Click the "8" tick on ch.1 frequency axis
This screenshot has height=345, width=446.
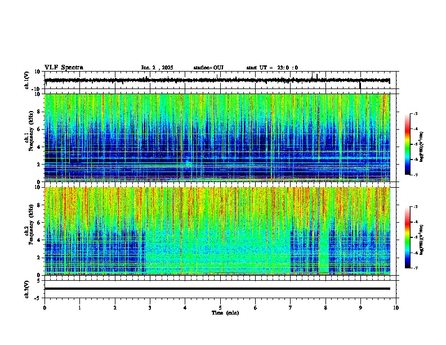(x=39, y=112)
